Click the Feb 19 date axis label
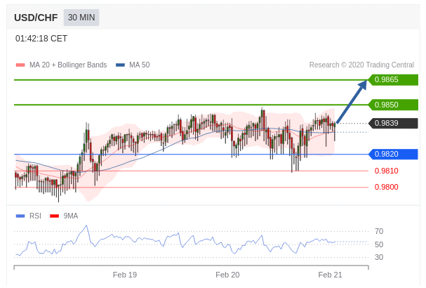The height and width of the screenshot is (288, 426). click(x=125, y=275)
